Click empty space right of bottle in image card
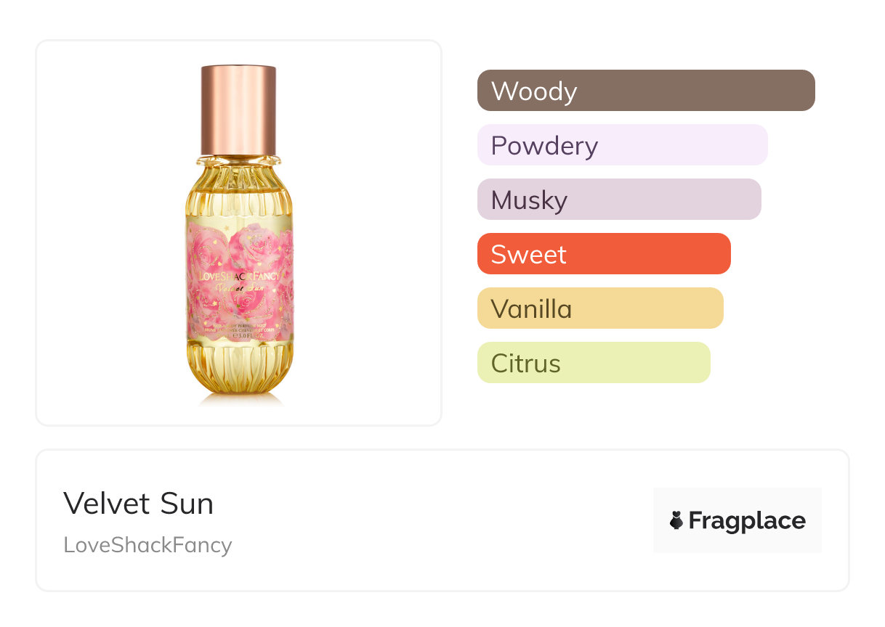 pos(371,232)
